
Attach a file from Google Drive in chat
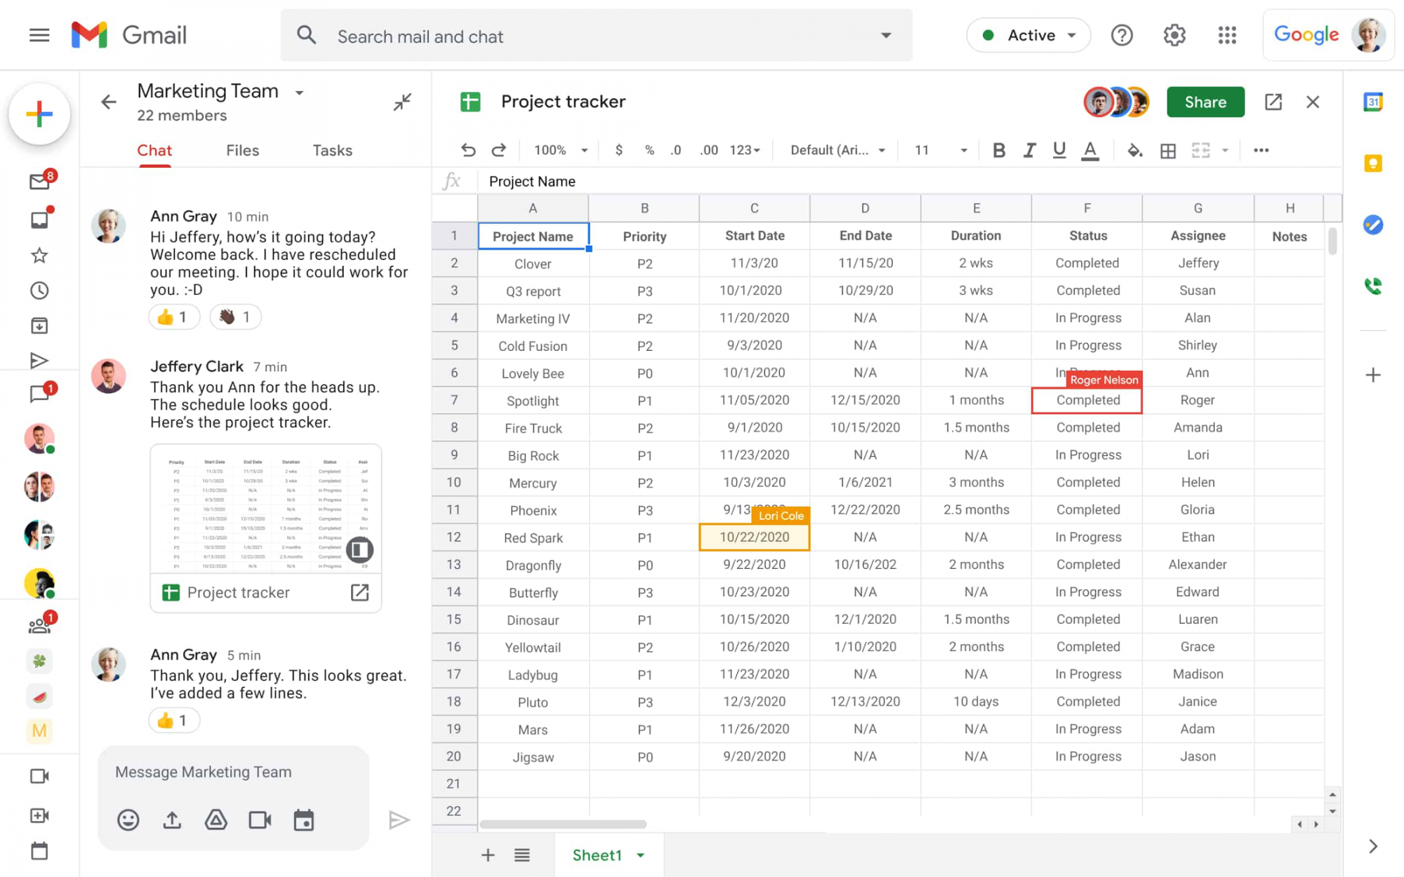[216, 819]
